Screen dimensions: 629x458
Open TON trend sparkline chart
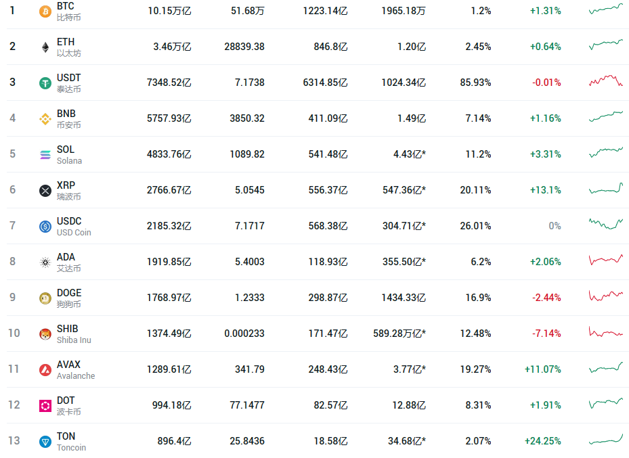tap(606, 439)
